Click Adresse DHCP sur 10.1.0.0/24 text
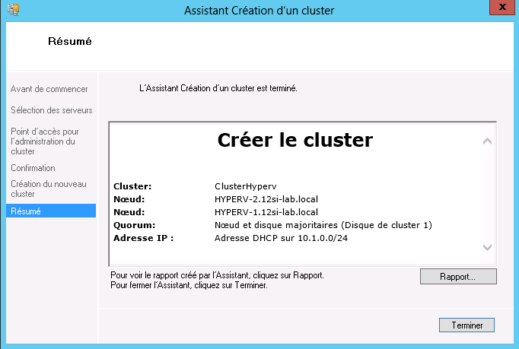Viewport: 519px width, 349px height. pos(281,238)
